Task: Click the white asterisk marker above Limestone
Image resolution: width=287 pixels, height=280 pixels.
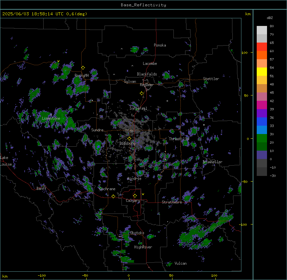Action: [51, 115]
